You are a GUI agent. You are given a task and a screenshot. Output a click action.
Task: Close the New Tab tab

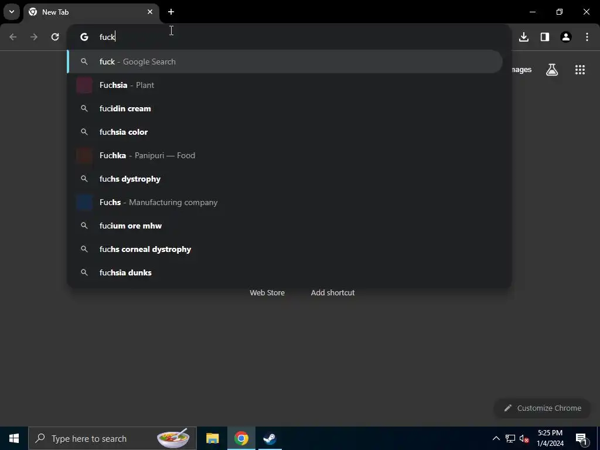coord(150,12)
